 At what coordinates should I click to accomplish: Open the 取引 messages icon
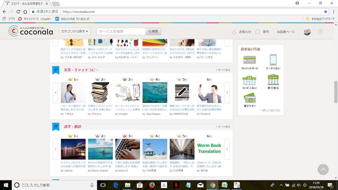tap(258, 32)
